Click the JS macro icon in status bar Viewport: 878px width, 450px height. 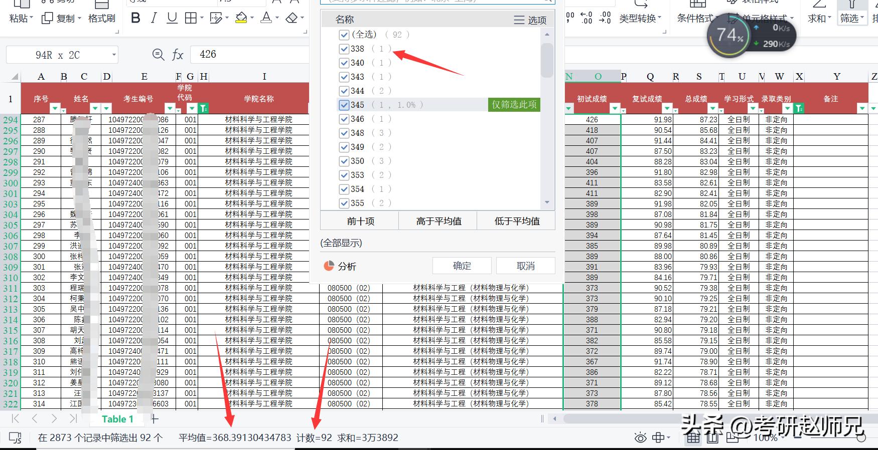16,437
